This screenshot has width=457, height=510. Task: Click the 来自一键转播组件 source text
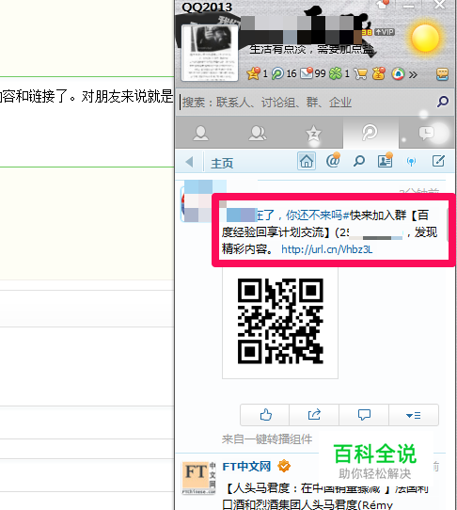tap(267, 439)
